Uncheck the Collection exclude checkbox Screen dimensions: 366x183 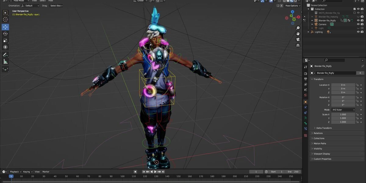[x=354, y=9]
